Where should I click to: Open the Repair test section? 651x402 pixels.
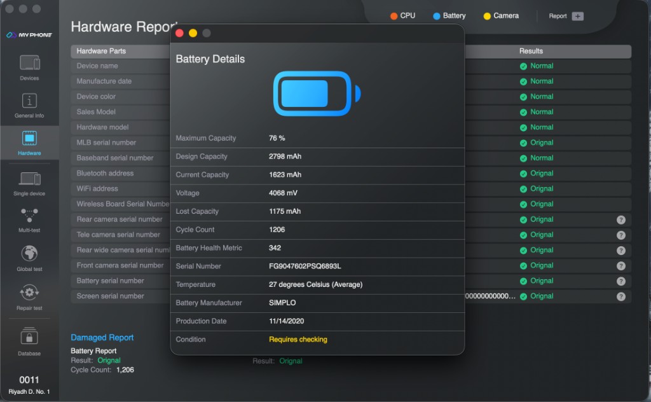coord(29,297)
